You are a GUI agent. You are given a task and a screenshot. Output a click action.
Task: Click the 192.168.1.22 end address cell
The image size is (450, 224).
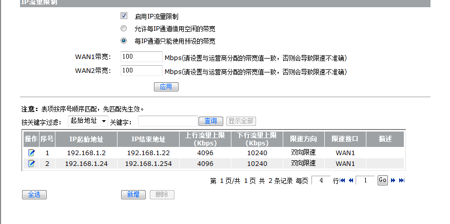point(148,153)
